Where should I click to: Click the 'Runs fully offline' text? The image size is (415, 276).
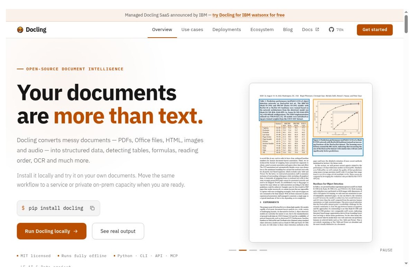(84, 256)
